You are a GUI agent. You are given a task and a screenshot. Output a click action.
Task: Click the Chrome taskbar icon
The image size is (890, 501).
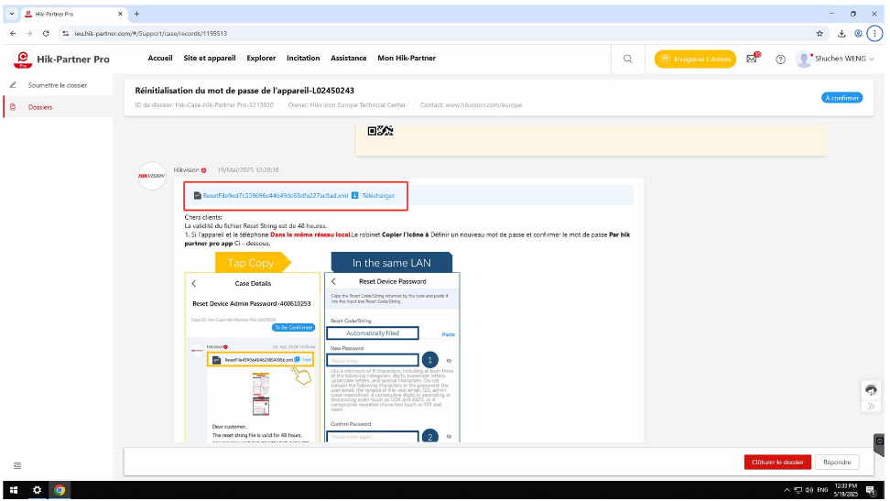click(60, 490)
